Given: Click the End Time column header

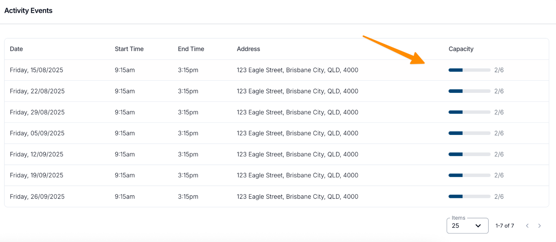Looking at the screenshot, I should click(x=191, y=49).
